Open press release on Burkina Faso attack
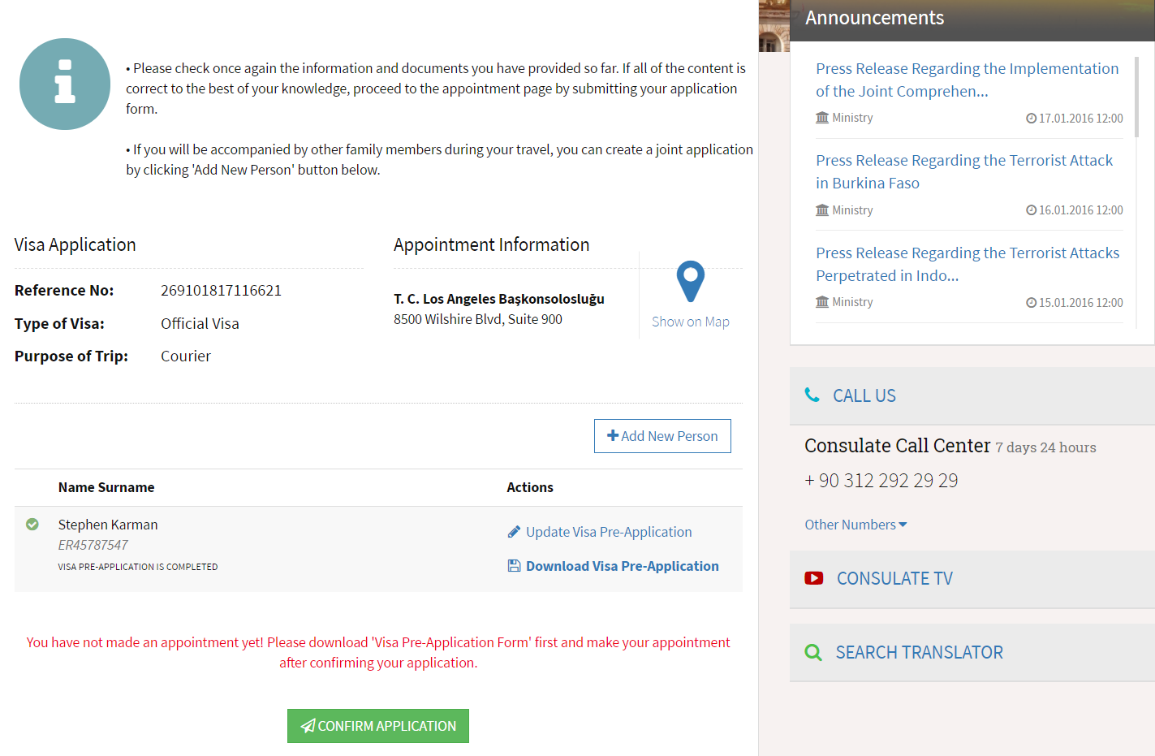1155x756 pixels. (964, 171)
